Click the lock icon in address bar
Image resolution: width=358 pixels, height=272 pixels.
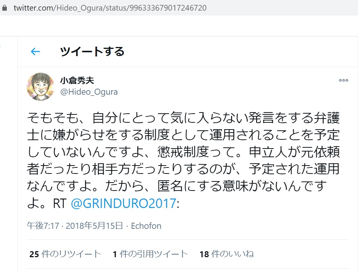(x=4, y=8)
